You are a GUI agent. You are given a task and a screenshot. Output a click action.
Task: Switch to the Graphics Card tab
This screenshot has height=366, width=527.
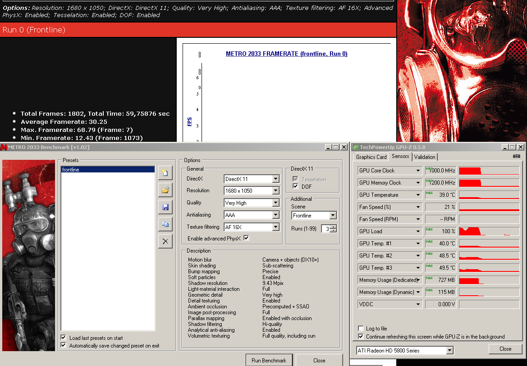pos(371,157)
